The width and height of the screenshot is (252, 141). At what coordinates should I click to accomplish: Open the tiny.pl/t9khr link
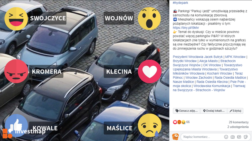tap(186, 28)
